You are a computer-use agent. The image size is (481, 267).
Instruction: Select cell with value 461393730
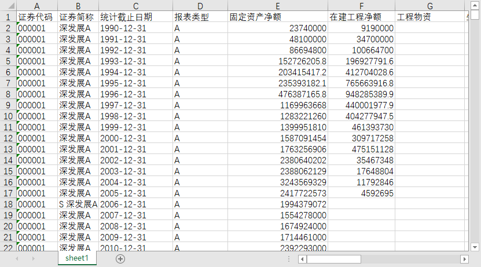coord(361,127)
